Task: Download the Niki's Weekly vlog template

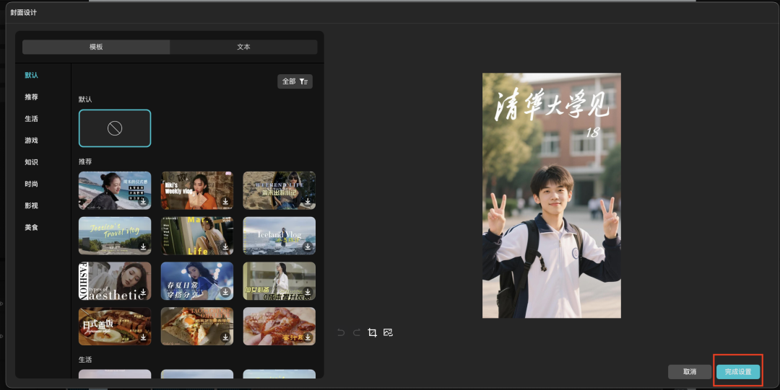Action: pyautogui.click(x=225, y=201)
